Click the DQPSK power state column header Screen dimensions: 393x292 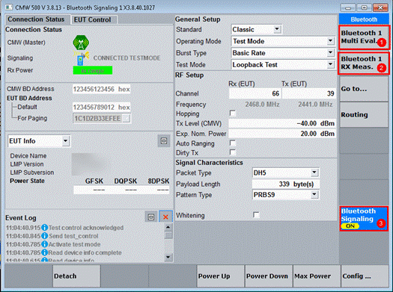pos(125,181)
